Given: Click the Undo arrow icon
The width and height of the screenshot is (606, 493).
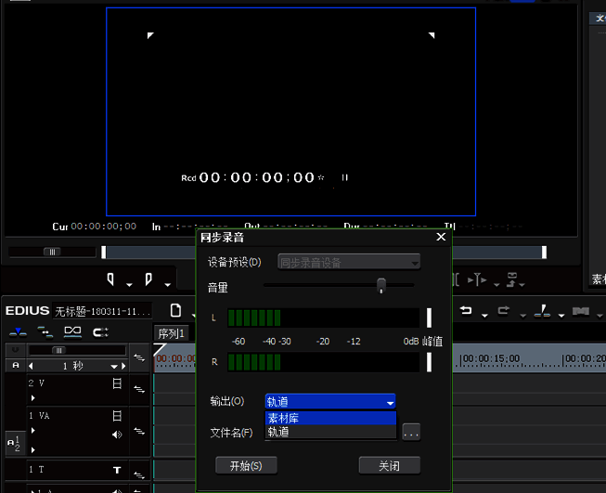Looking at the screenshot, I should point(466,310).
